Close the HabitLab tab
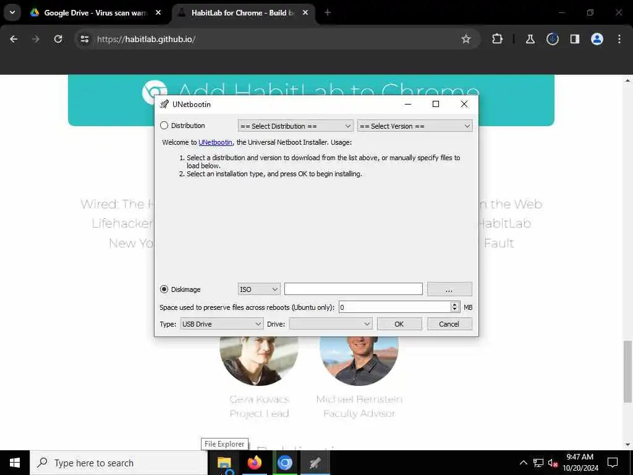The image size is (633, 475). (x=305, y=13)
